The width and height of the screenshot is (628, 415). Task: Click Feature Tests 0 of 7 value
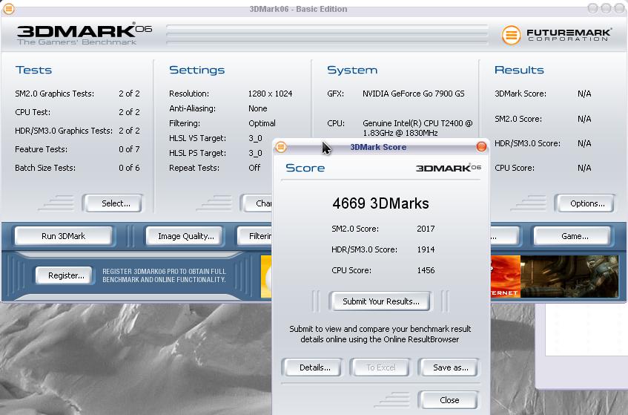pos(129,149)
